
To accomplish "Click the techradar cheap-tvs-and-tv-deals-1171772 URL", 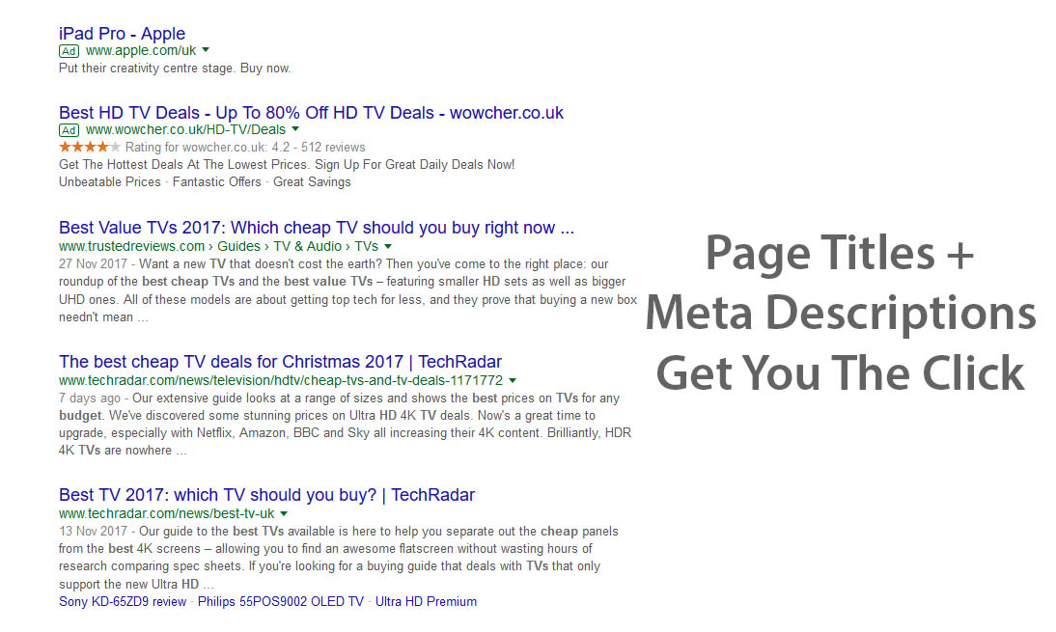I will tap(281, 380).
